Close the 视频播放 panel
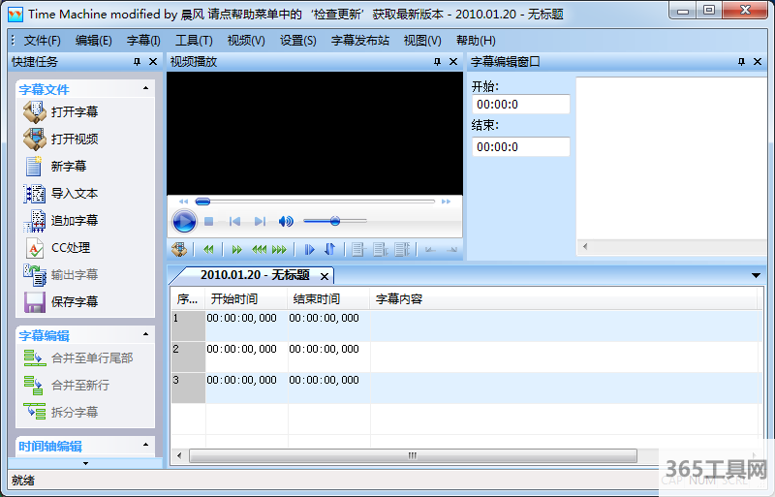This screenshot has width=775, height=497. click(x=453, y=62)
